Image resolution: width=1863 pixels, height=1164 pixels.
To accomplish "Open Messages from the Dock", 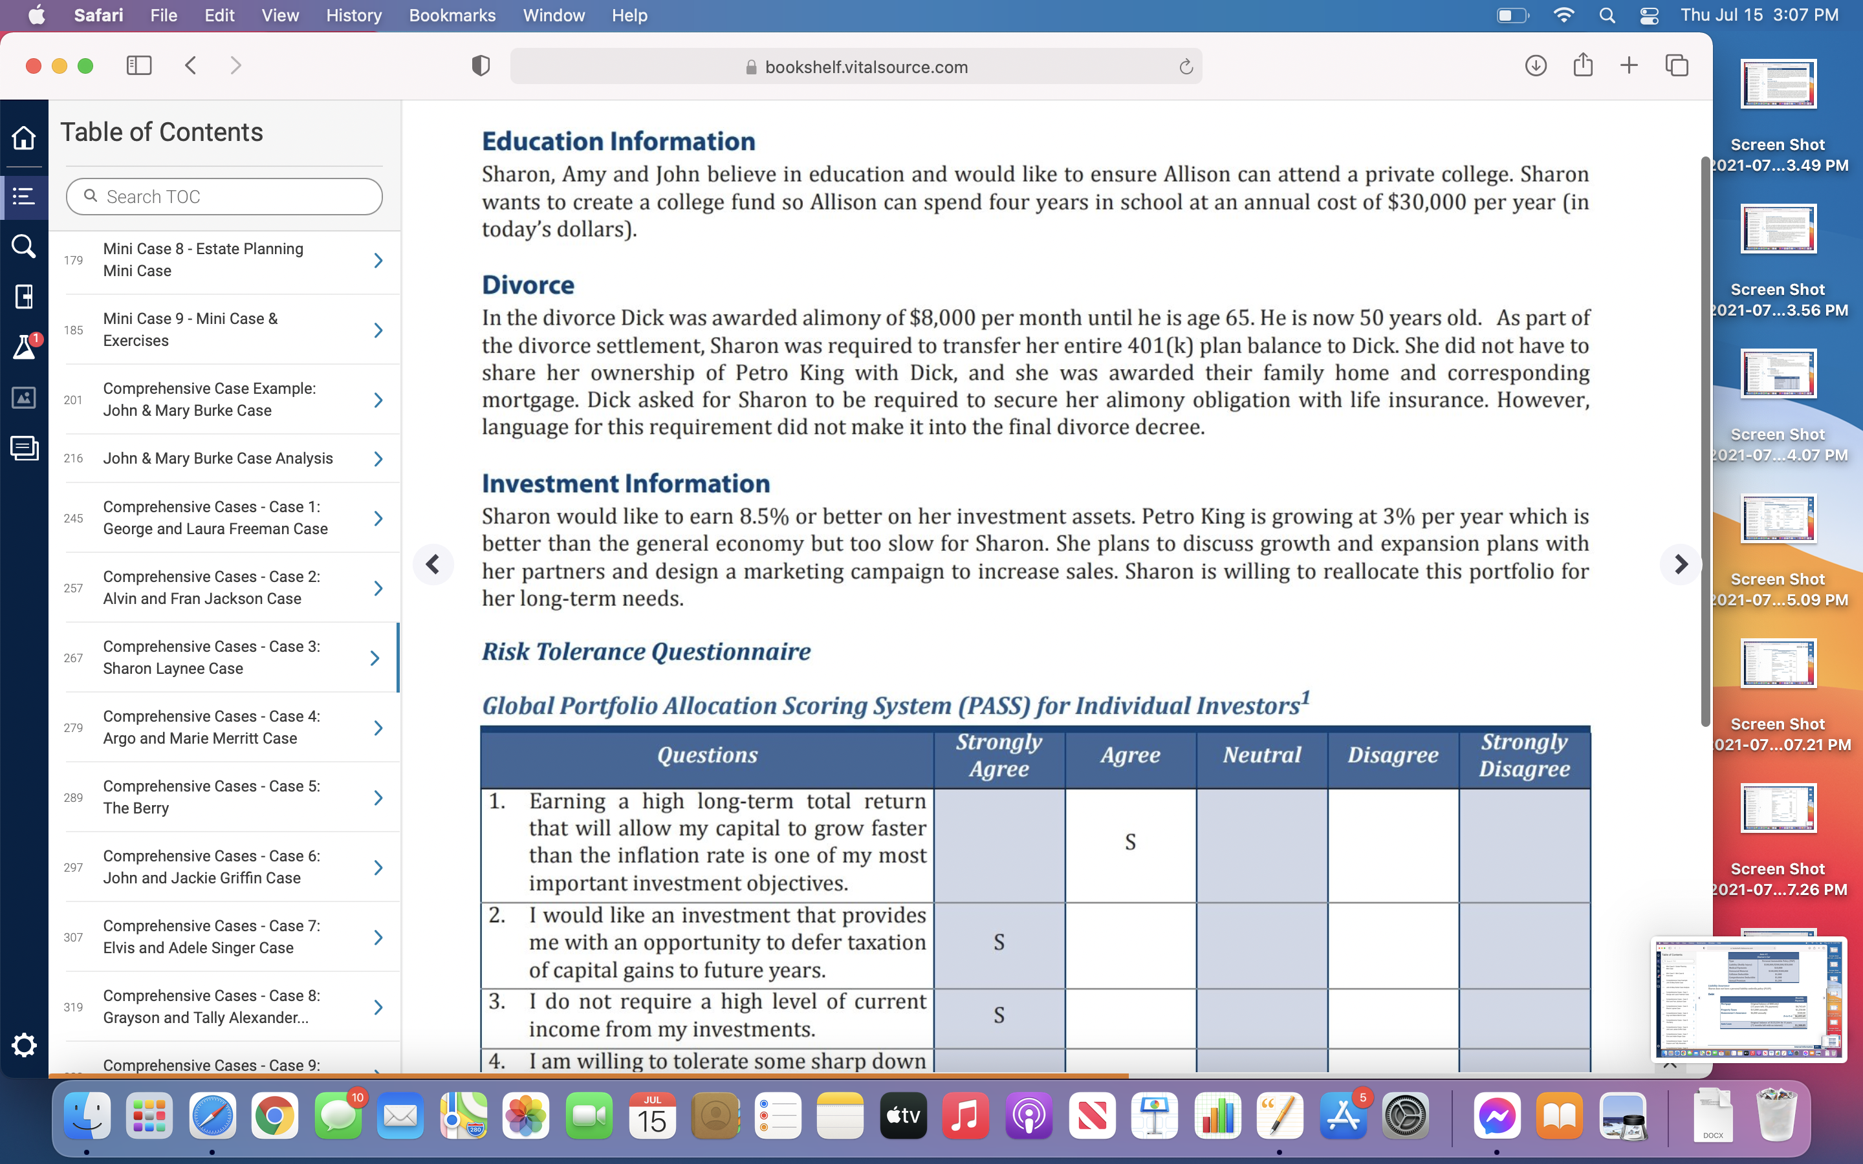I will click(338, 1115).
